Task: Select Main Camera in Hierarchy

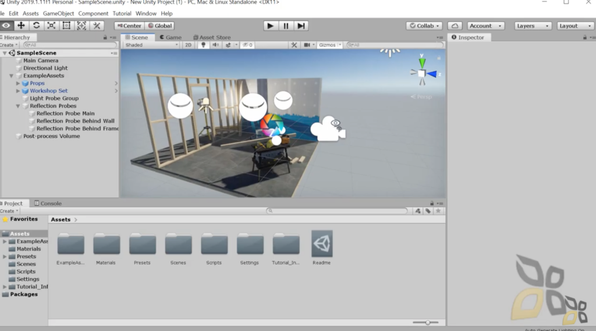Action: (x=41, y=60)
